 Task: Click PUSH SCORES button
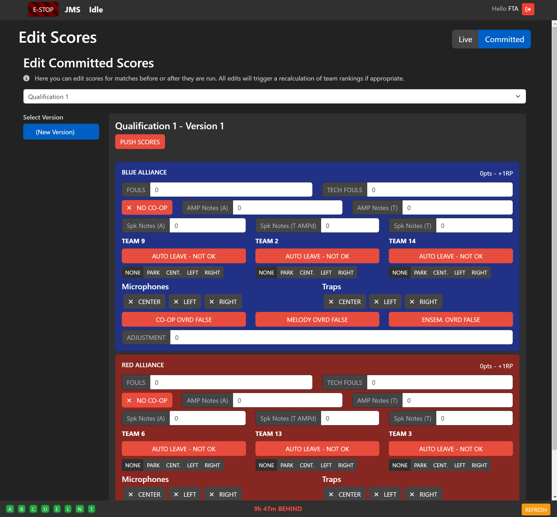click(x=140, y=142)
